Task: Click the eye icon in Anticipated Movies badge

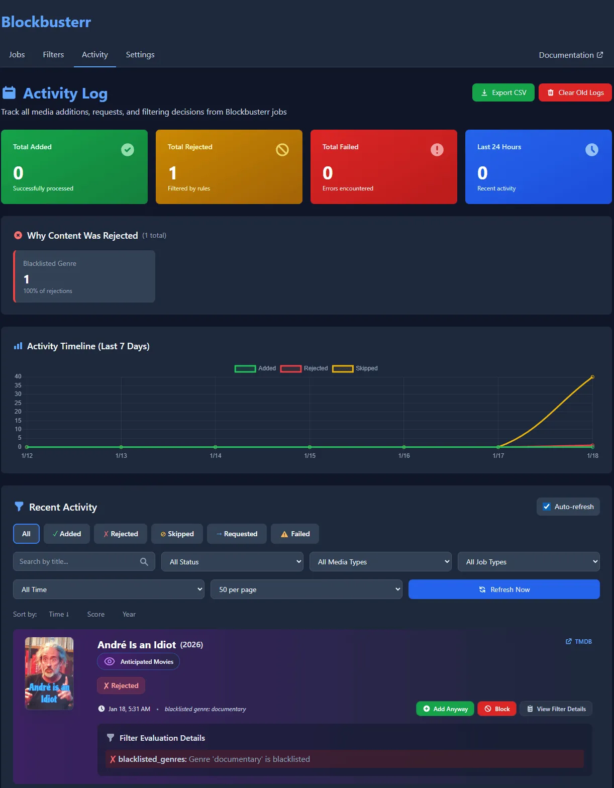Action: tap(109, 661)
